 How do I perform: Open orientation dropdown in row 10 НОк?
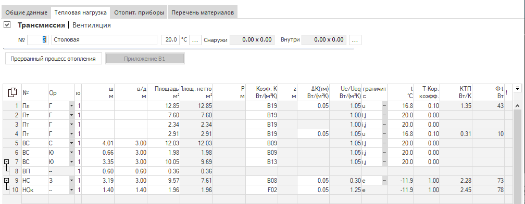coord(71,190)
